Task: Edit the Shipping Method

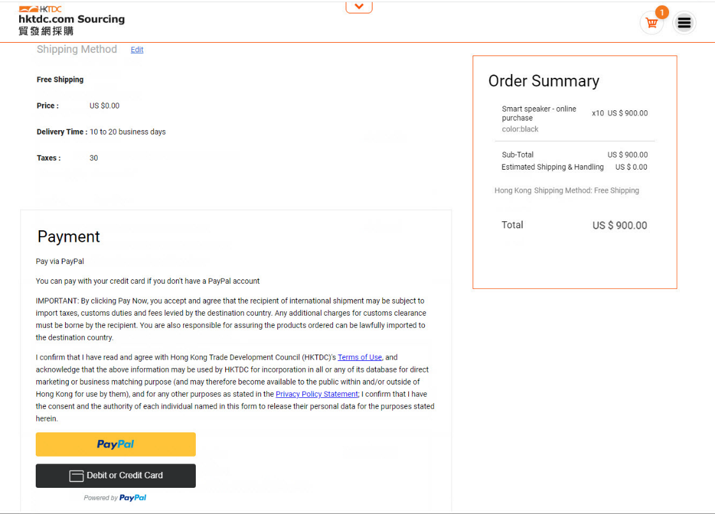Action: pyautogui.click(x=136, y=50)
